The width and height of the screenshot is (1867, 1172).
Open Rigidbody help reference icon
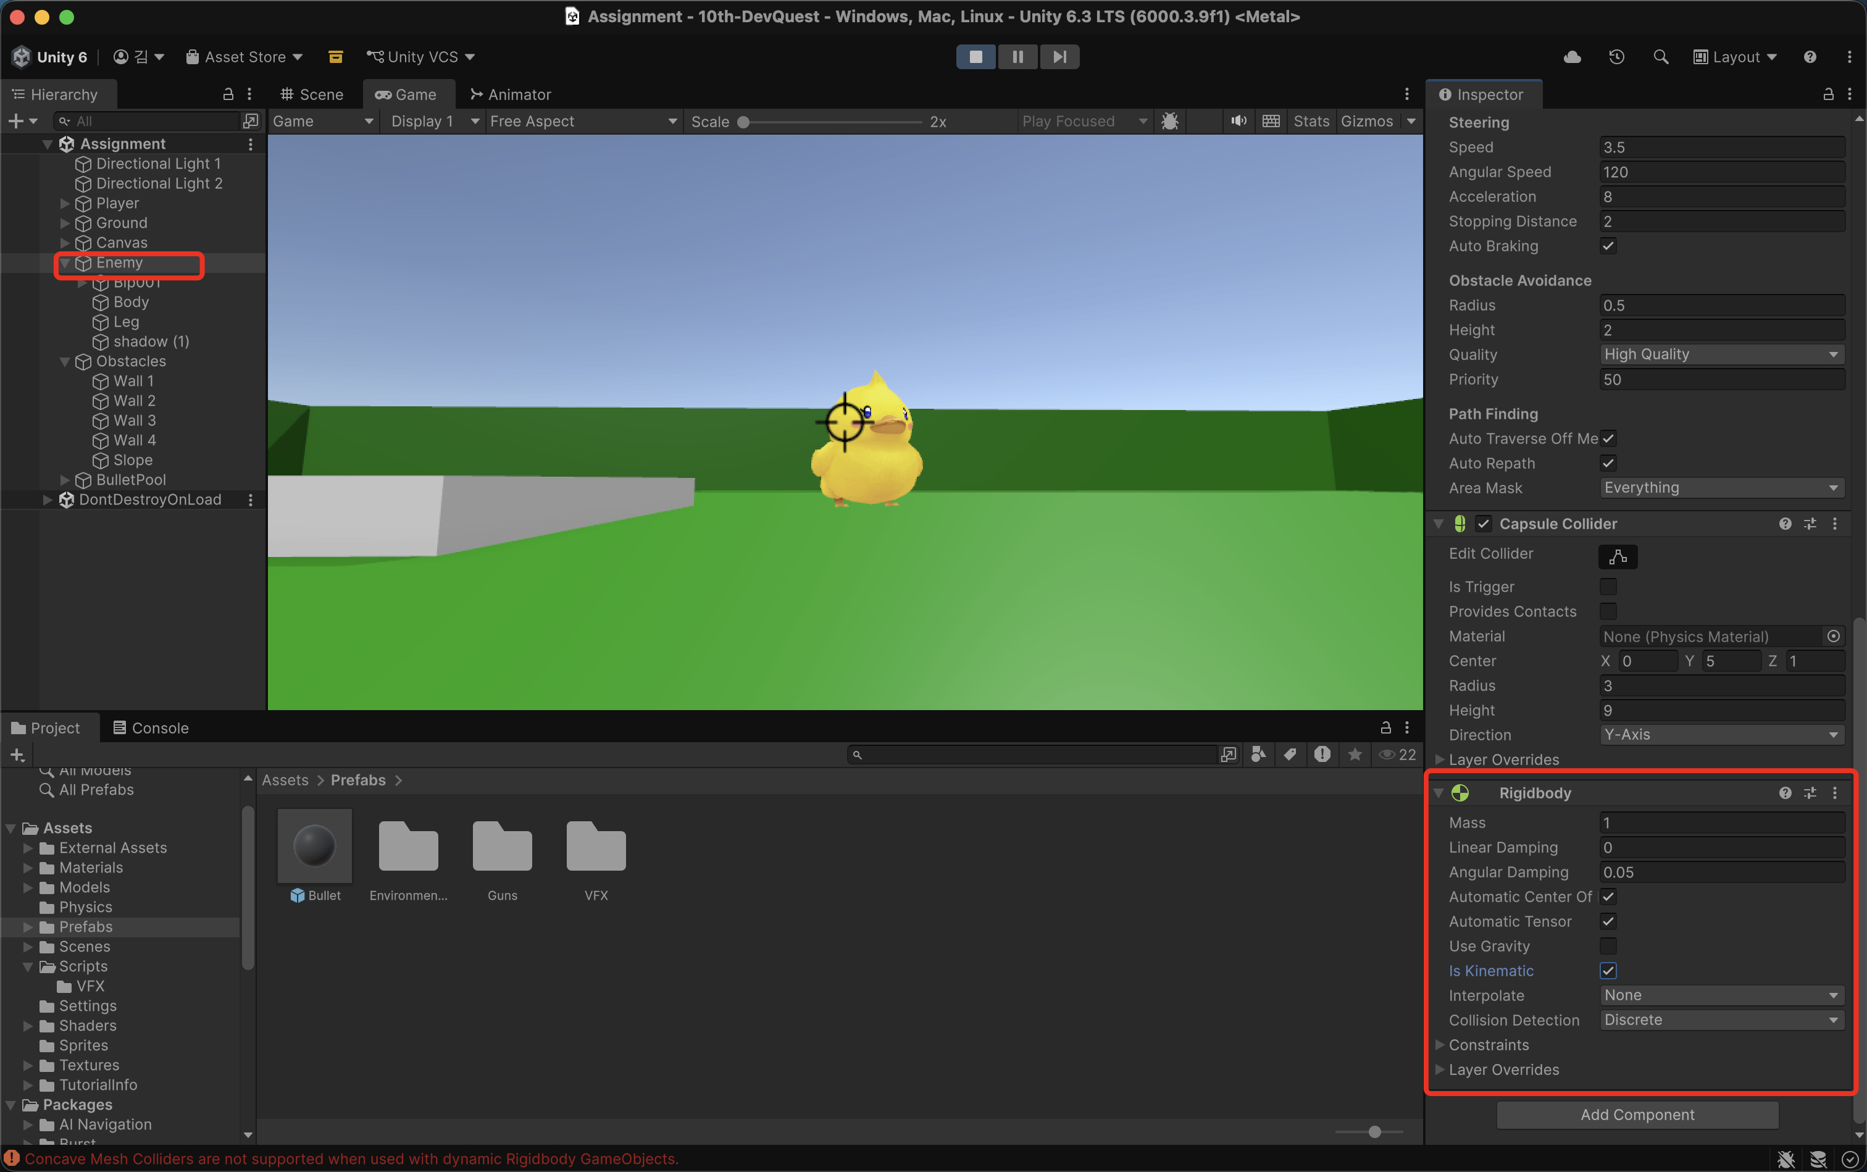[x=1785, y=793]
